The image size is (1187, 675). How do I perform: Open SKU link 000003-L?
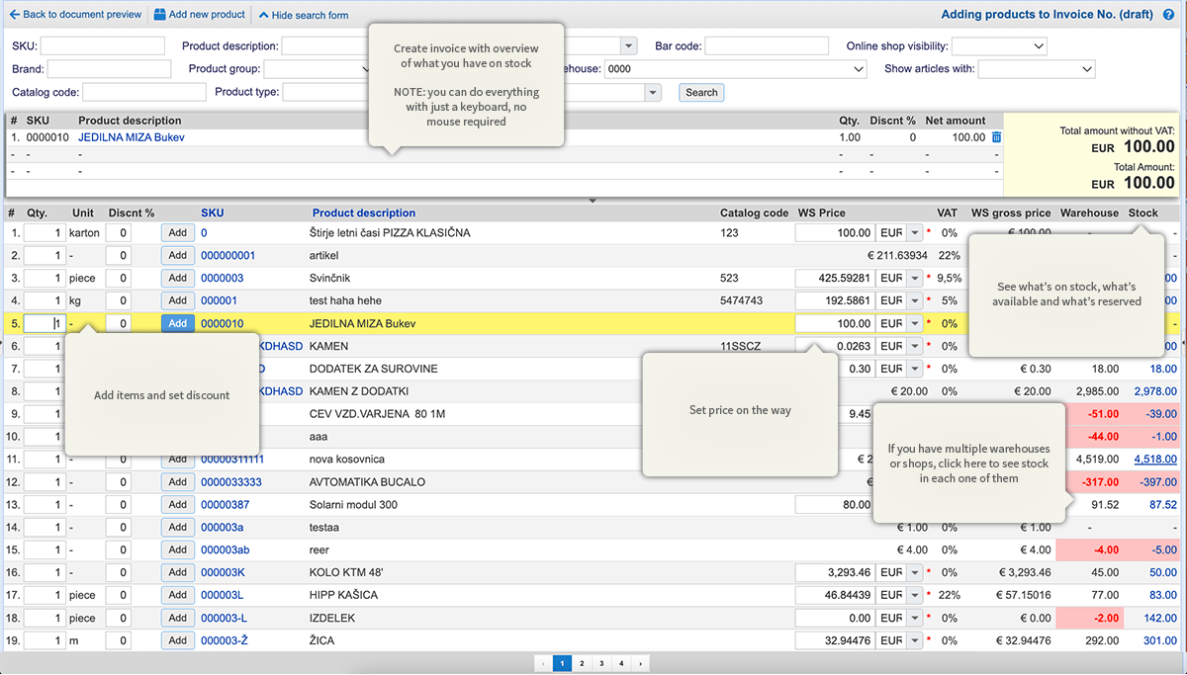(224, 618)
